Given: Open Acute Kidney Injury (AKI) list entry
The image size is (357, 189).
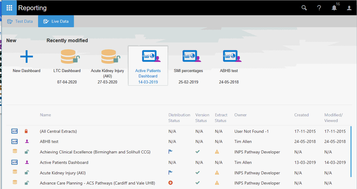Looking at the screenshot, I should 58,173.
